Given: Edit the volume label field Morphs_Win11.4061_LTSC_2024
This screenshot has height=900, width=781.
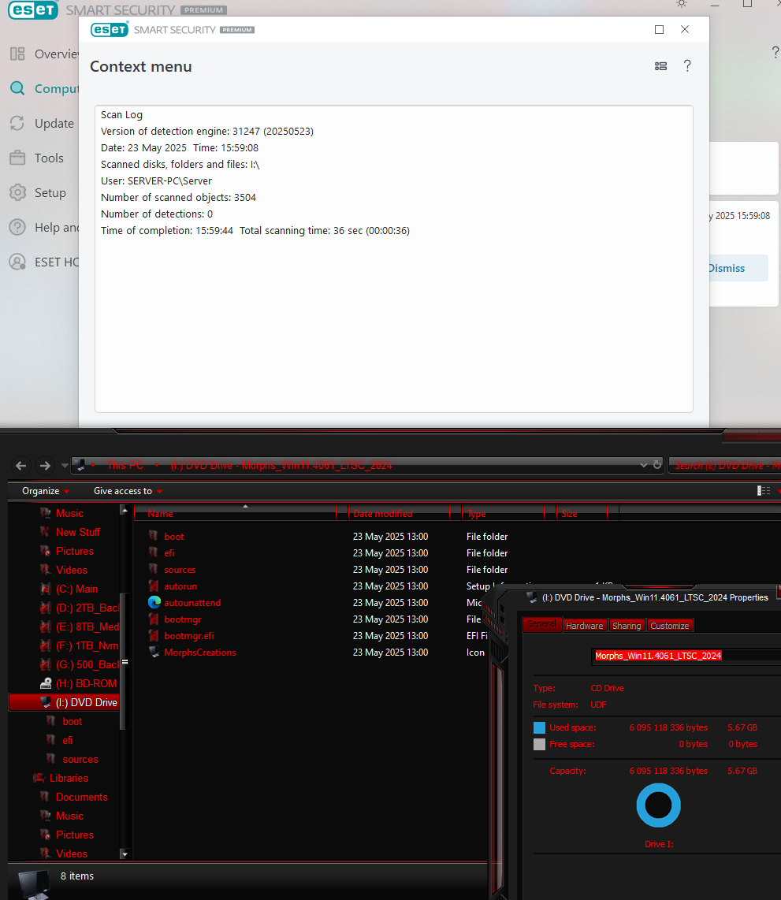Looking at the screenshot, I should click(686, 656).
